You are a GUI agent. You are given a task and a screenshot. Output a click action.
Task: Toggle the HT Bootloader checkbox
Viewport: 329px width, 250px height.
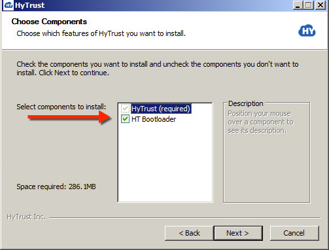coord(125,119)
